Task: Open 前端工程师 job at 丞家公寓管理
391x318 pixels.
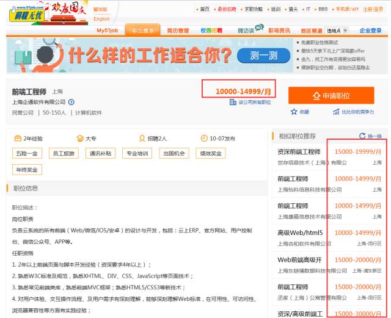Action: [293, 287]
